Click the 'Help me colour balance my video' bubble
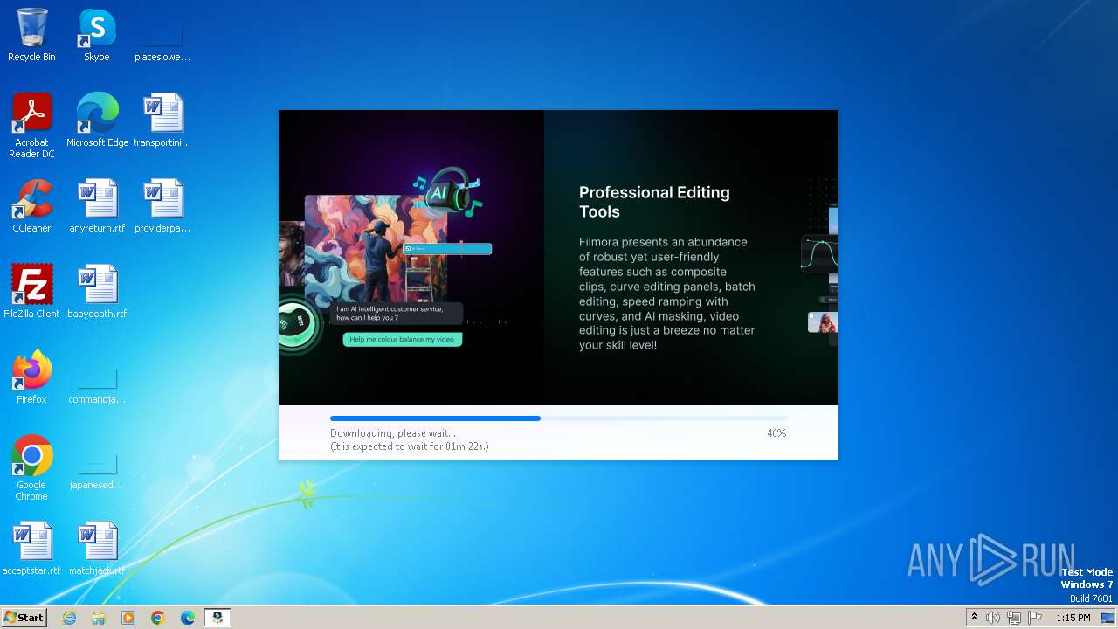The width and height of the screenshot is (1118, 629). pos(402,339)
